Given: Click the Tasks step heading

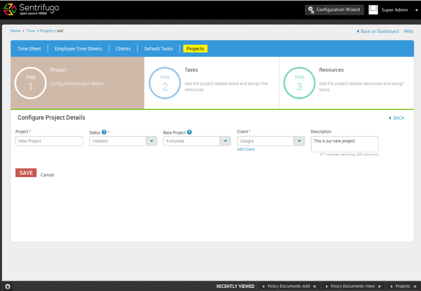Looking at the screenshot, I should click(191, 70).
